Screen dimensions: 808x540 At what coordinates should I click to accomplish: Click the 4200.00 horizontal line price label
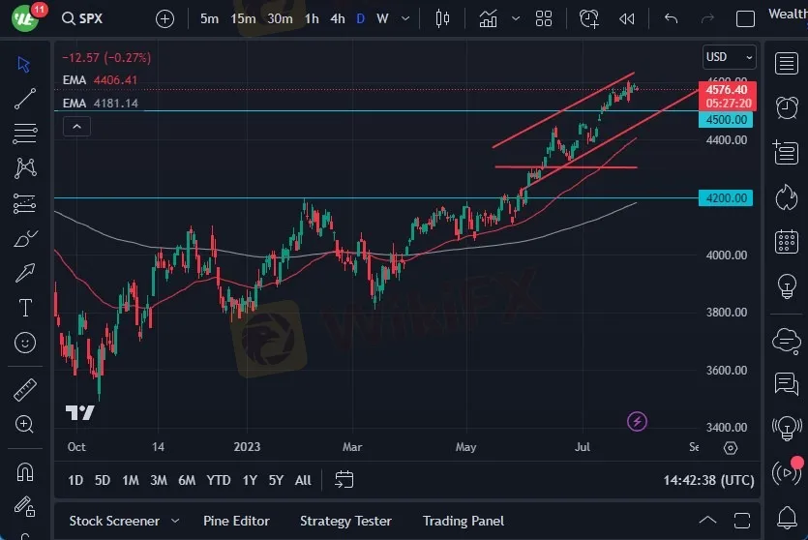click(726, 198)
